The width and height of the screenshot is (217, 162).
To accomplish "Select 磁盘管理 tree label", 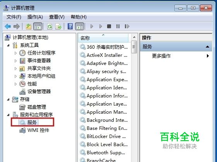I will click(37, 107).
